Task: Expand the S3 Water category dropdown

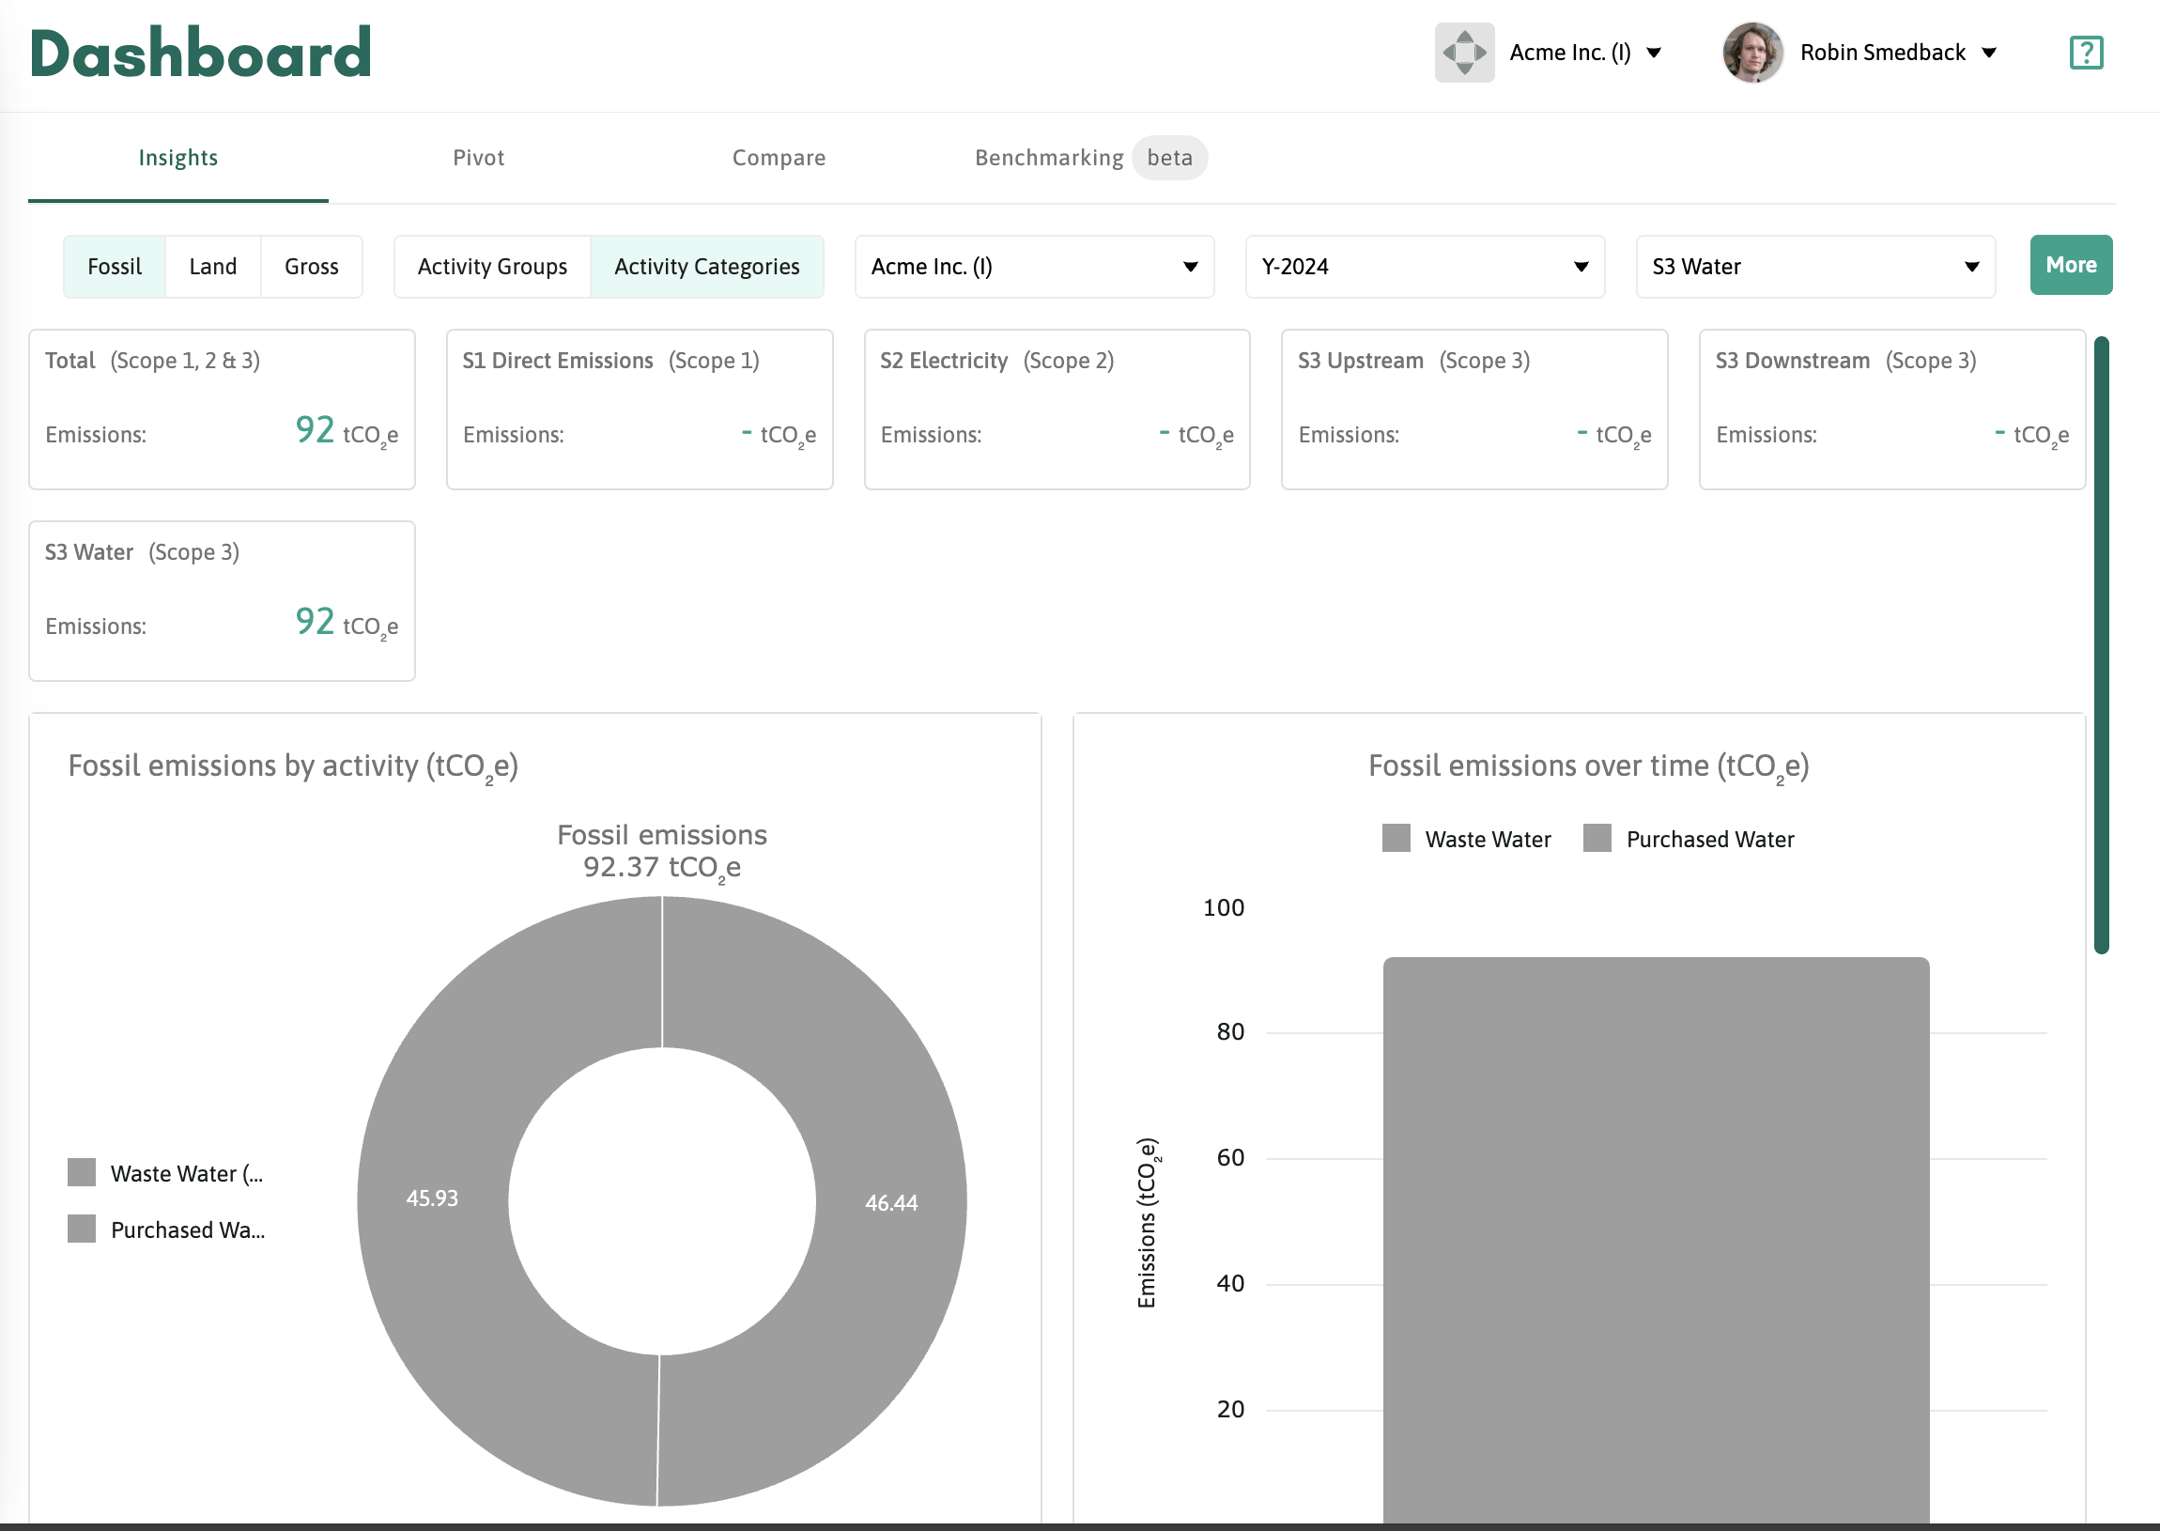Action: click(1814, 267)
